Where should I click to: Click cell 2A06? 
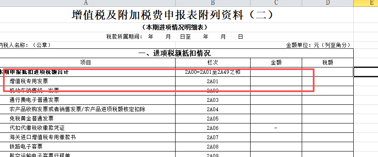click(213, 128)
